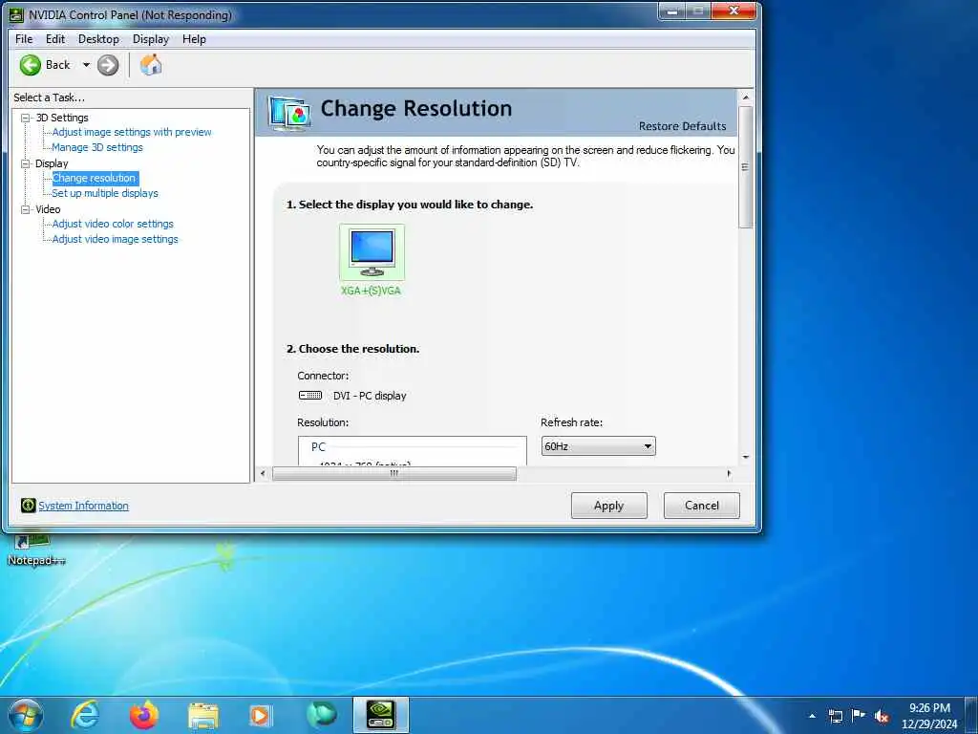Click the horizontal scrollbar thumb

tap(394, 474)
